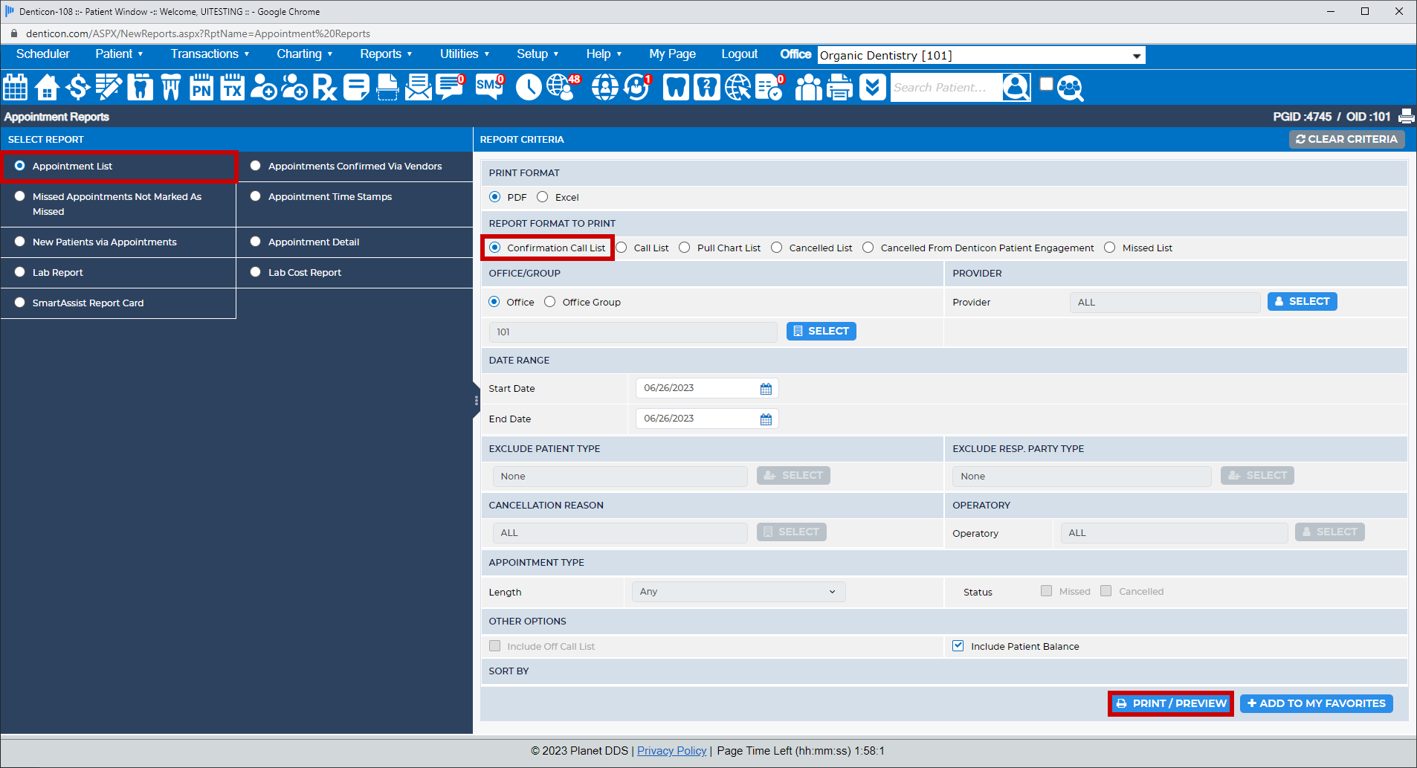Expand the Reports menu
This screenshot has width=1417, height=768.
pyautogui.click(x=386, y=54)
